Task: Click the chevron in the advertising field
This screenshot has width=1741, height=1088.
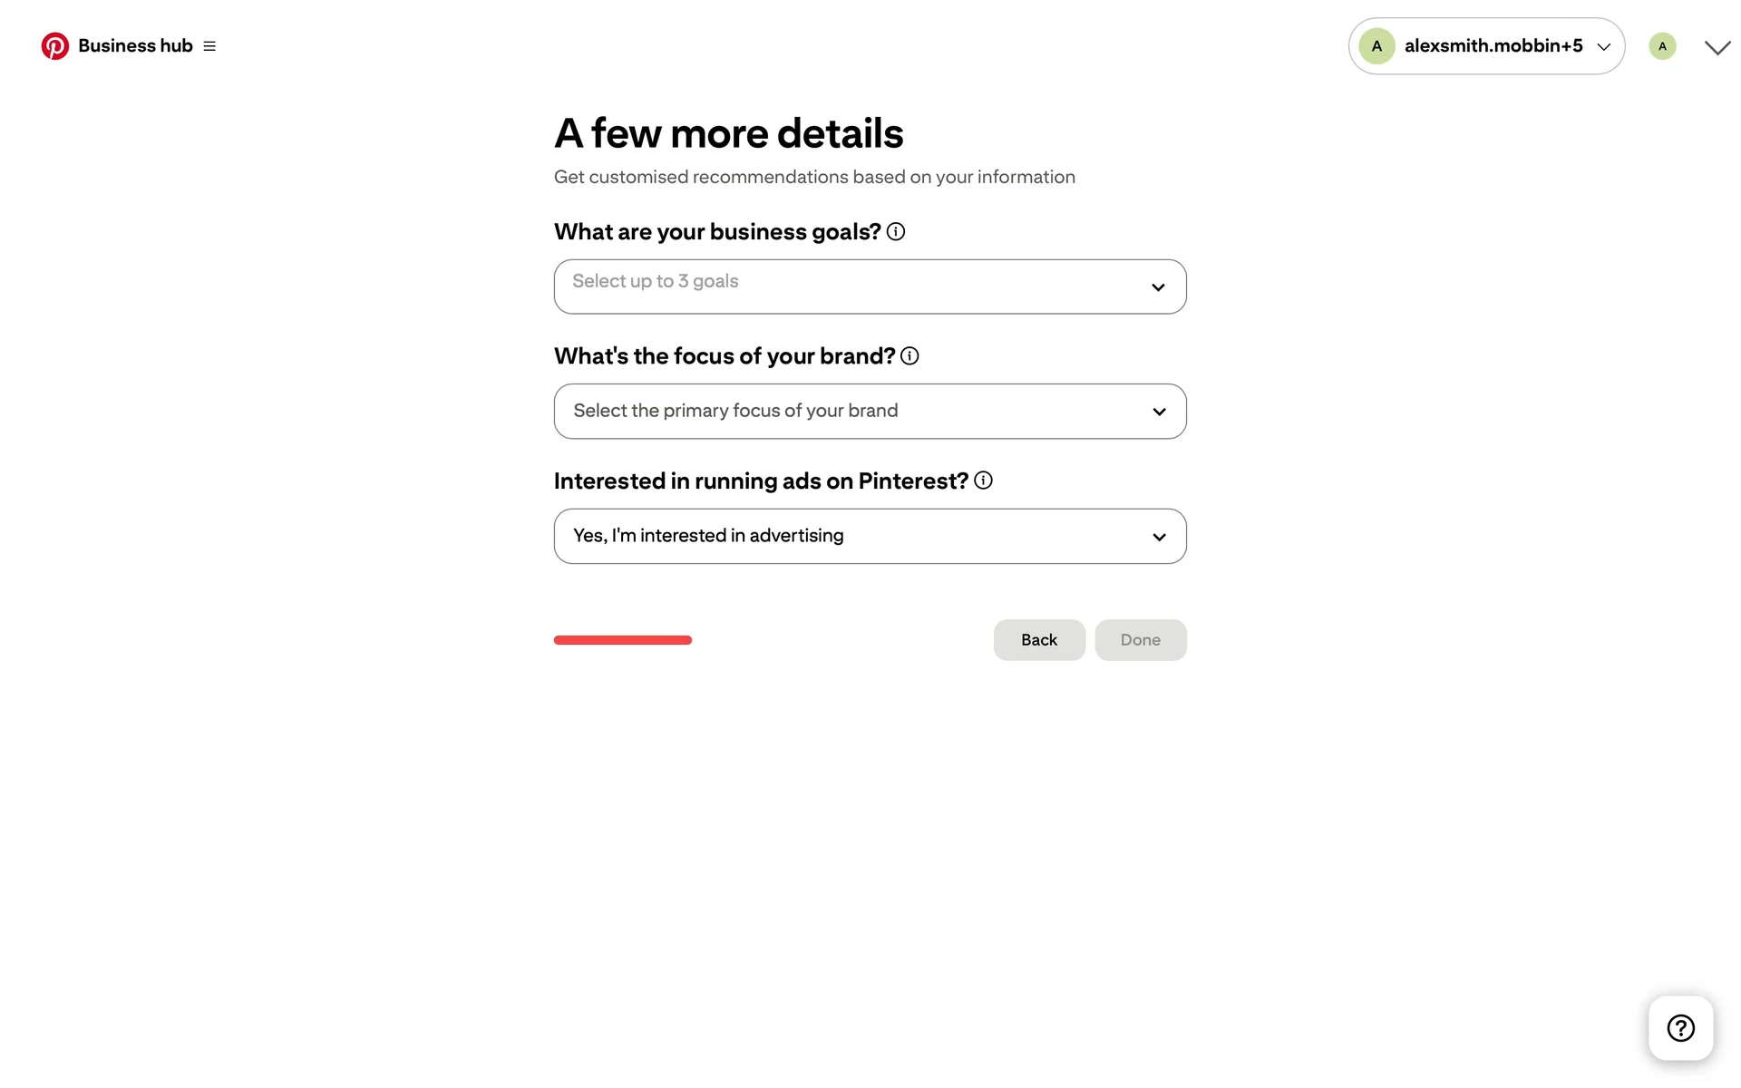Action: [x=1159, y=538]
